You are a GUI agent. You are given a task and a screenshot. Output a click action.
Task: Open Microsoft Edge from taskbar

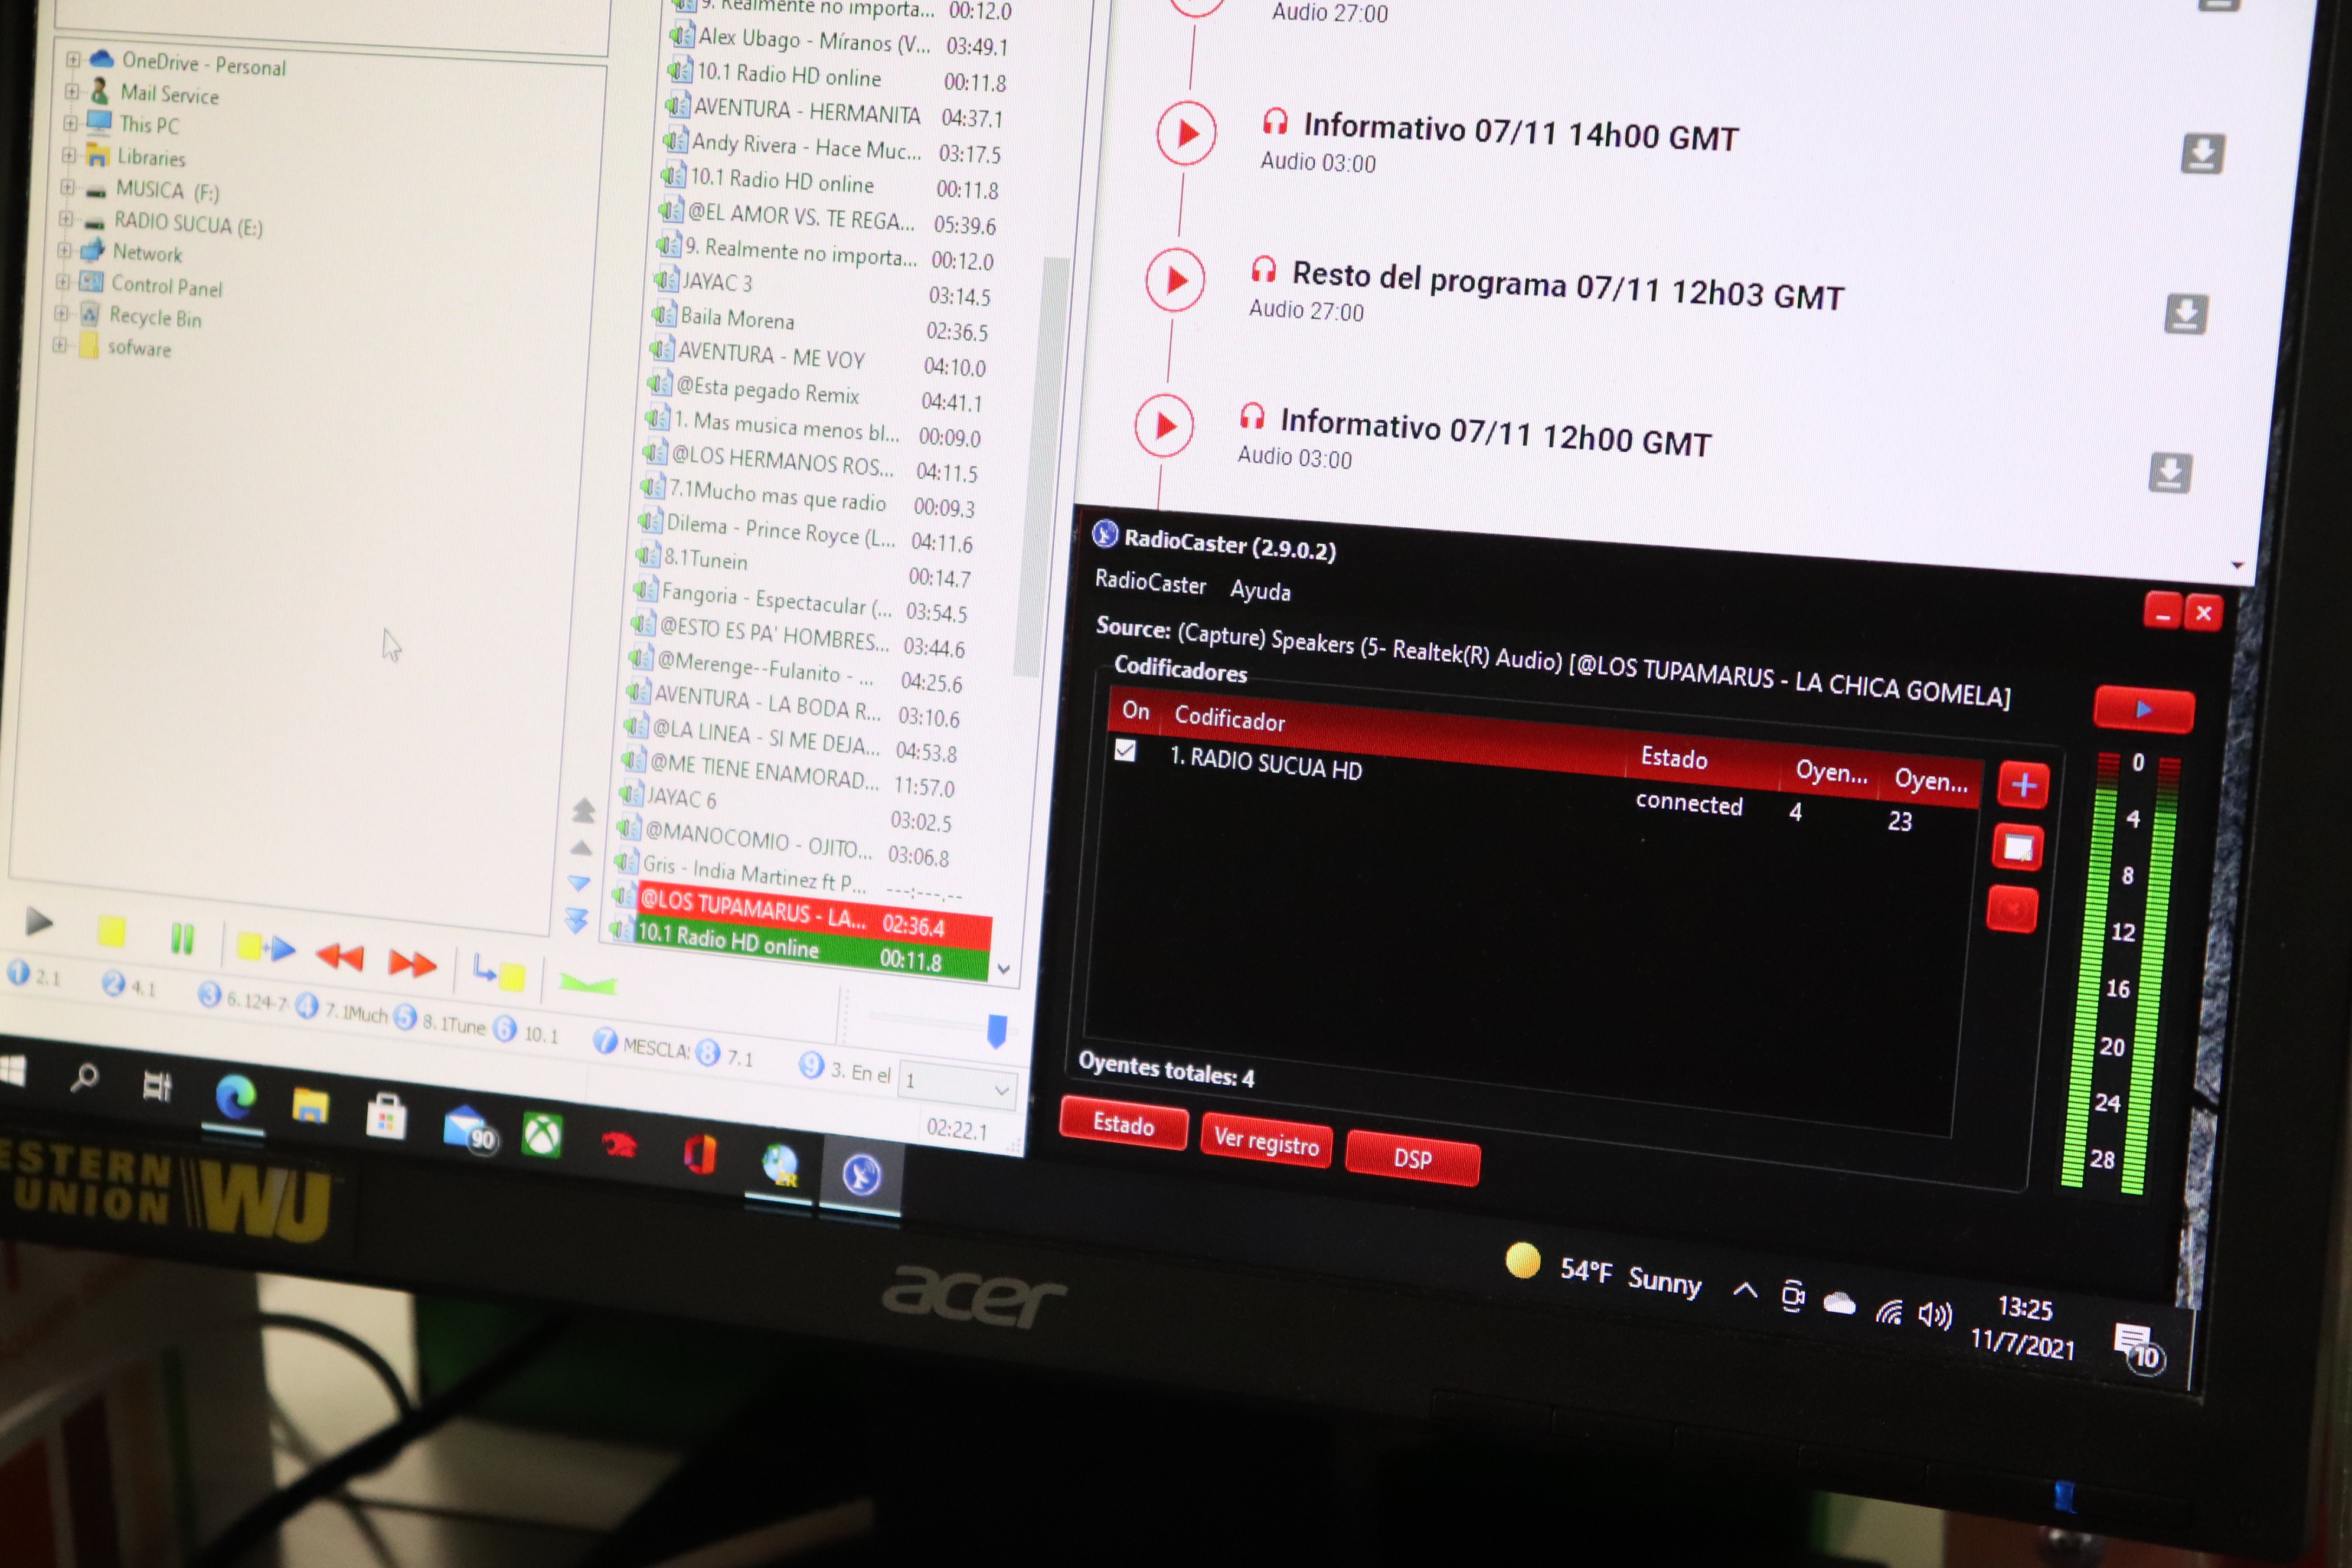tap(236, 1098)
